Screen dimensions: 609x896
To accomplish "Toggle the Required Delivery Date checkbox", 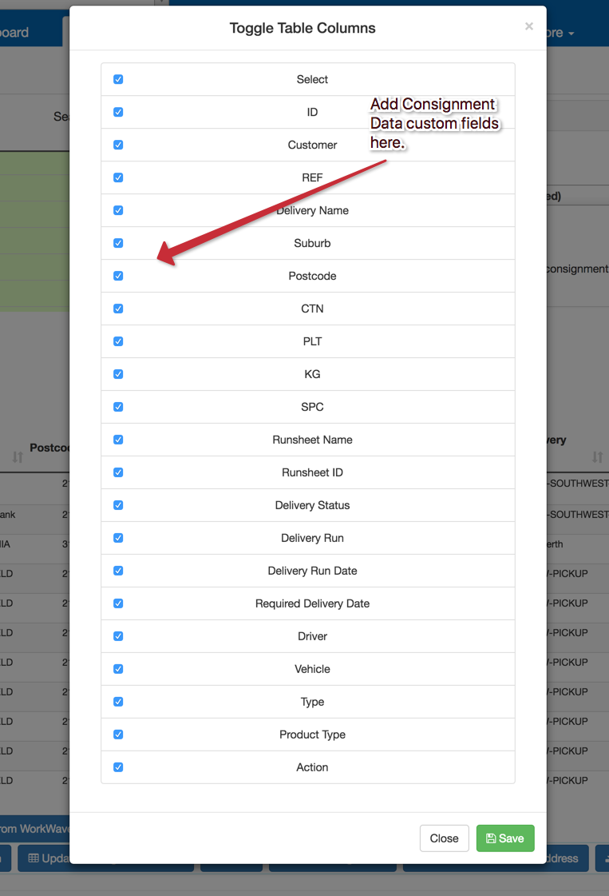I will coord(118,603).
